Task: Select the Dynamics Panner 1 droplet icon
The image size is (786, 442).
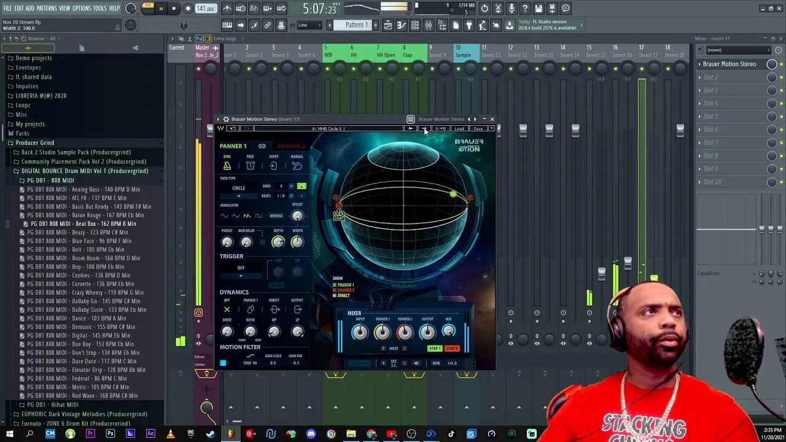Action: 251,309
